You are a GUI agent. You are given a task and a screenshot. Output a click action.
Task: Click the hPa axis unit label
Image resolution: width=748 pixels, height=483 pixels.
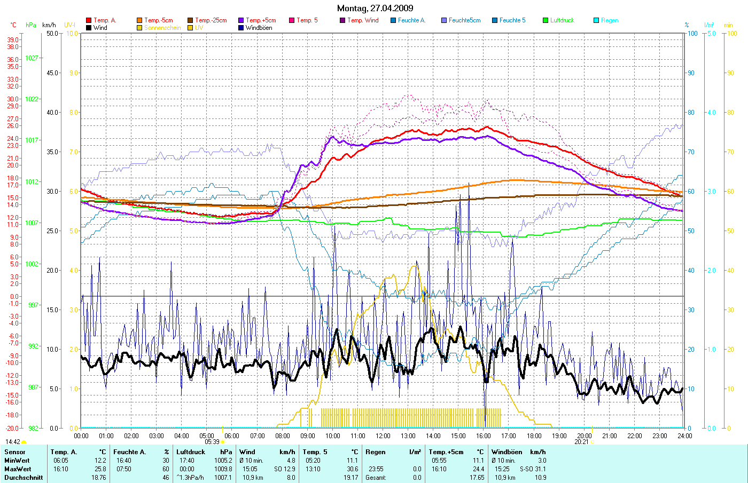pyautogui.click(x=31, y=25)
